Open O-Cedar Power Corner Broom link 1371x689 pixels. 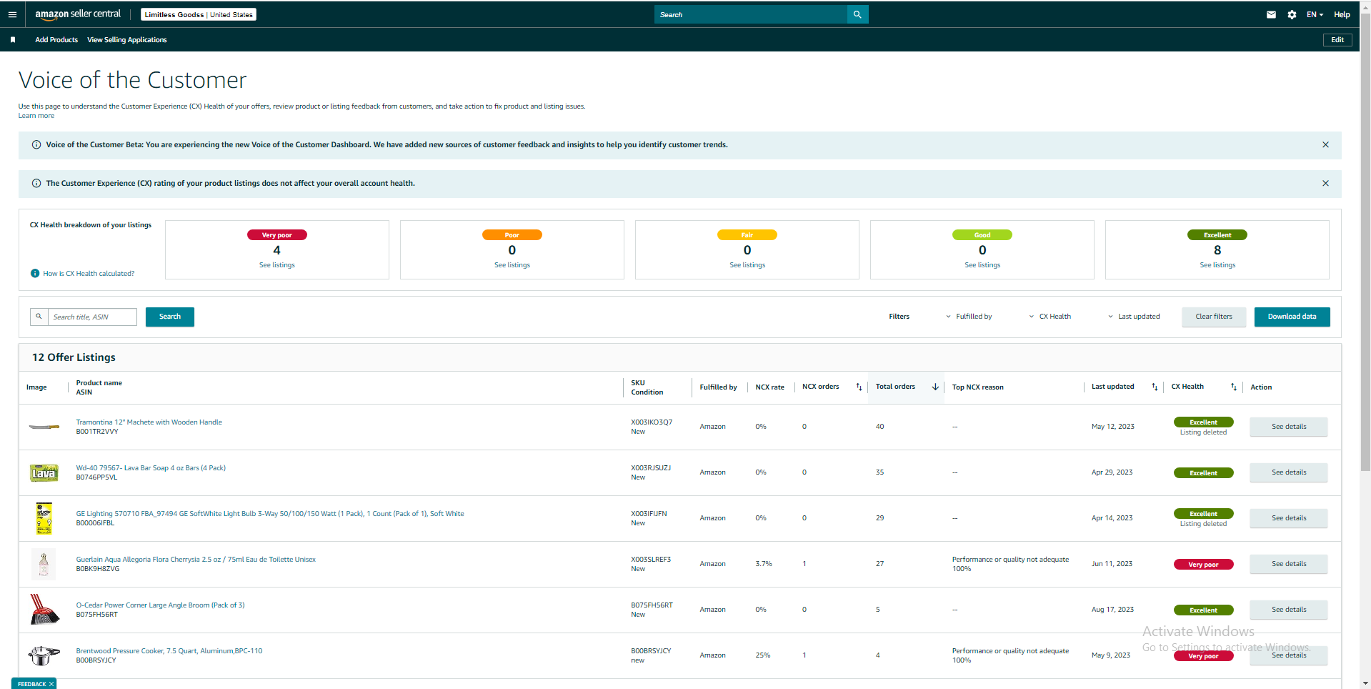tap(160, 605)
